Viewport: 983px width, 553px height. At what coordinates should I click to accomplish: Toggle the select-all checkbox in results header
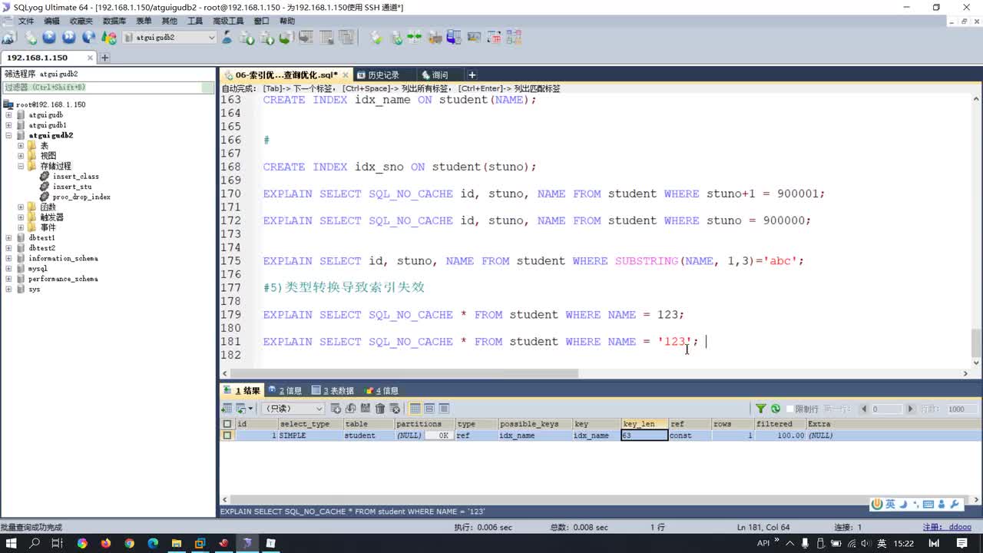(227, 424)
